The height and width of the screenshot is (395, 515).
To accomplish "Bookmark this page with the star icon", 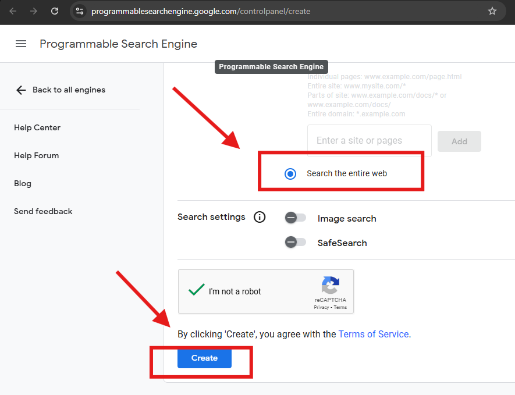I will click(492, 11).
